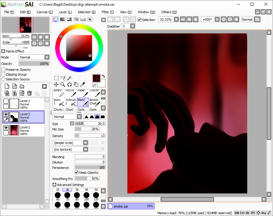Open the File menu
This screenshot has width=273, height=216.
tap(9, 12)
